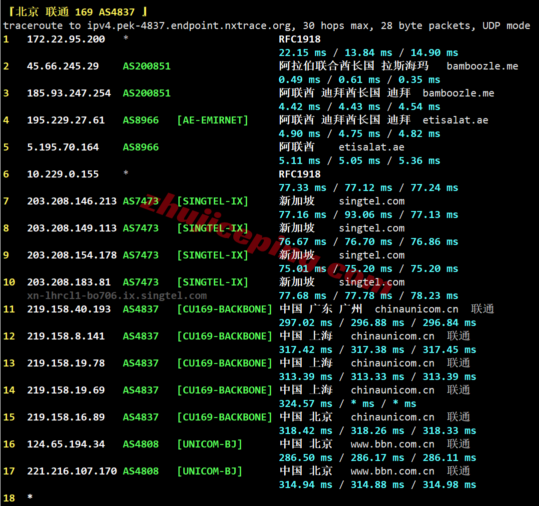The width and height of the screenshot is (539, 506).
Task: Click www.bbn.com.cn on the 124.65.194.34 row
Action: pos(393,444)
